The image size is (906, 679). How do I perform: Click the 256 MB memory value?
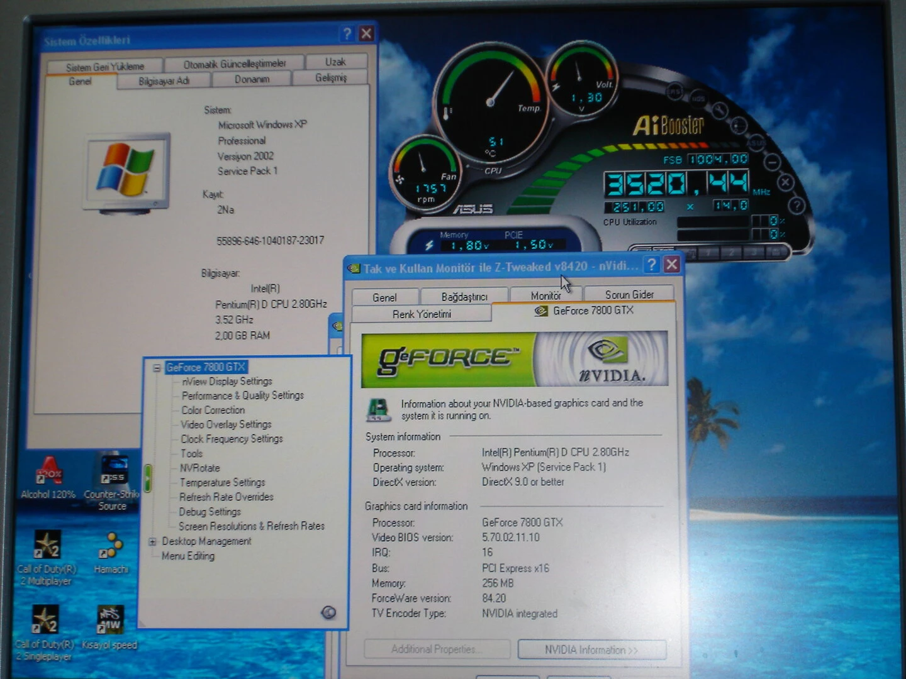point(498,583)
